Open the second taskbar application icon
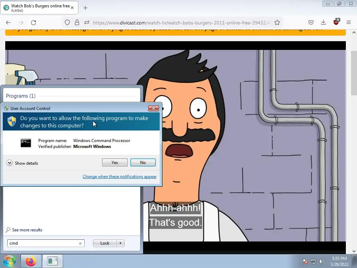357x268 pixels. (52, 261)
